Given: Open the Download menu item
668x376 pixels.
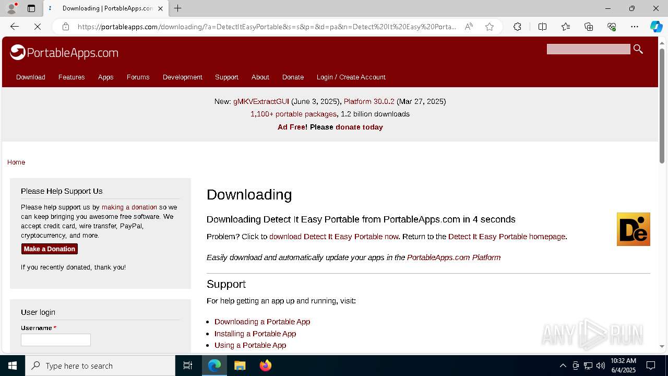Looking at the screenshot, I should tap(31, 77).
